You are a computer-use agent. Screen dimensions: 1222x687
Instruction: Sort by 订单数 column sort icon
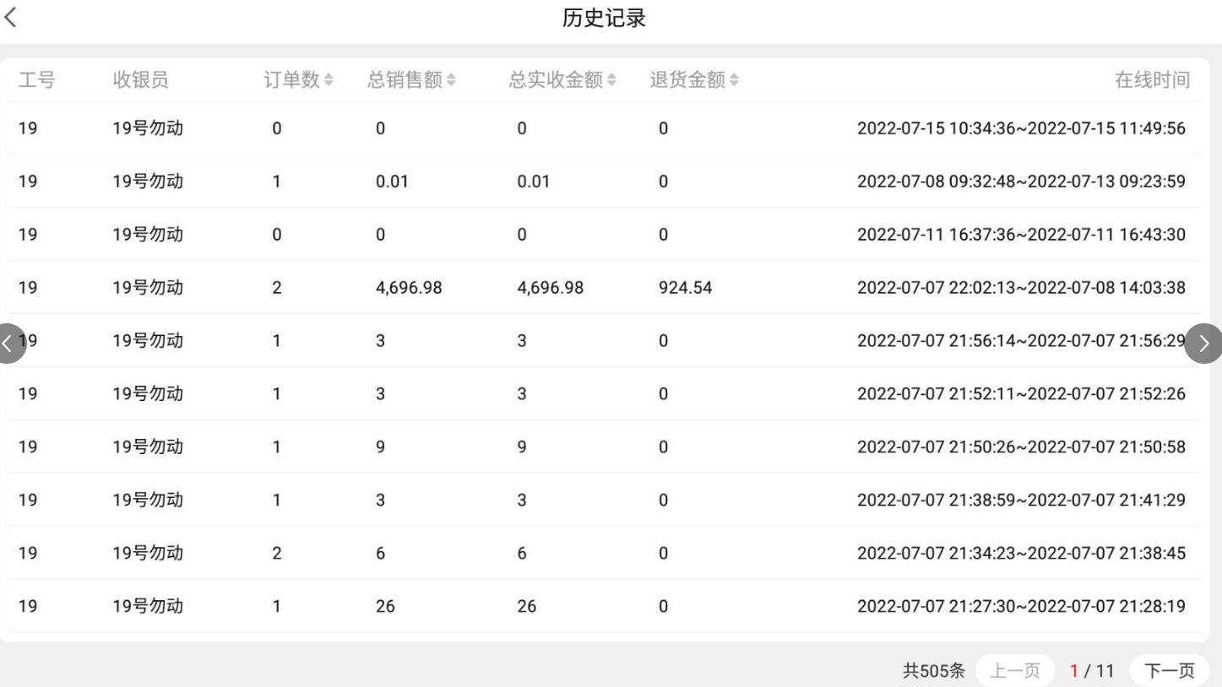(x=329, y=80)
